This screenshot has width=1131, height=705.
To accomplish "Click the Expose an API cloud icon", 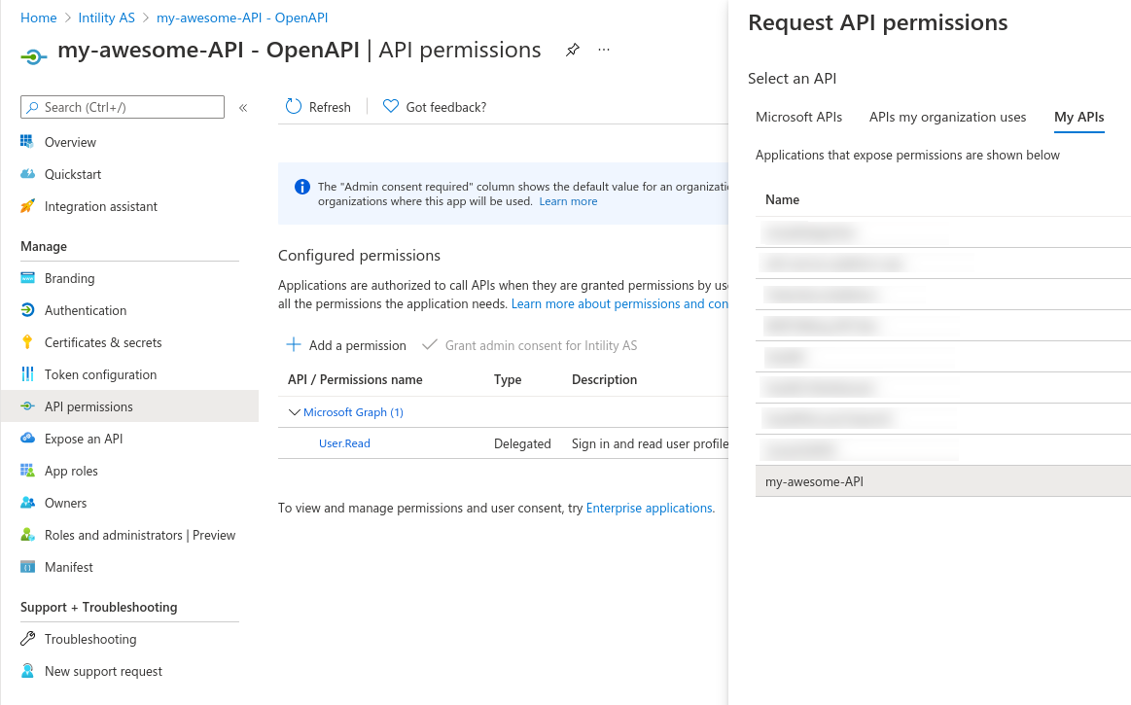I will (x=27, y=438).
